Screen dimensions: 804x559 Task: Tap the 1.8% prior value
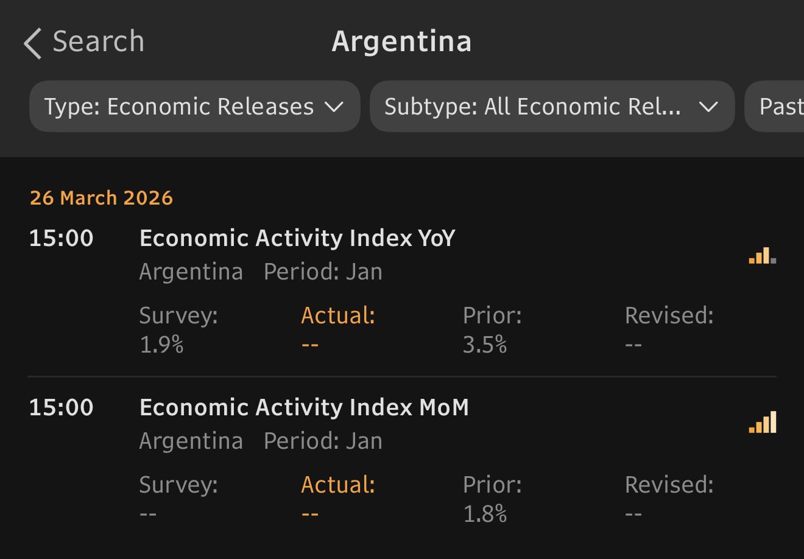click(485, 515)
